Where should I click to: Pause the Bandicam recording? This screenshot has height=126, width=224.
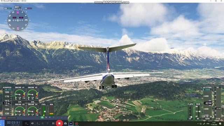(x=53, y=123)
